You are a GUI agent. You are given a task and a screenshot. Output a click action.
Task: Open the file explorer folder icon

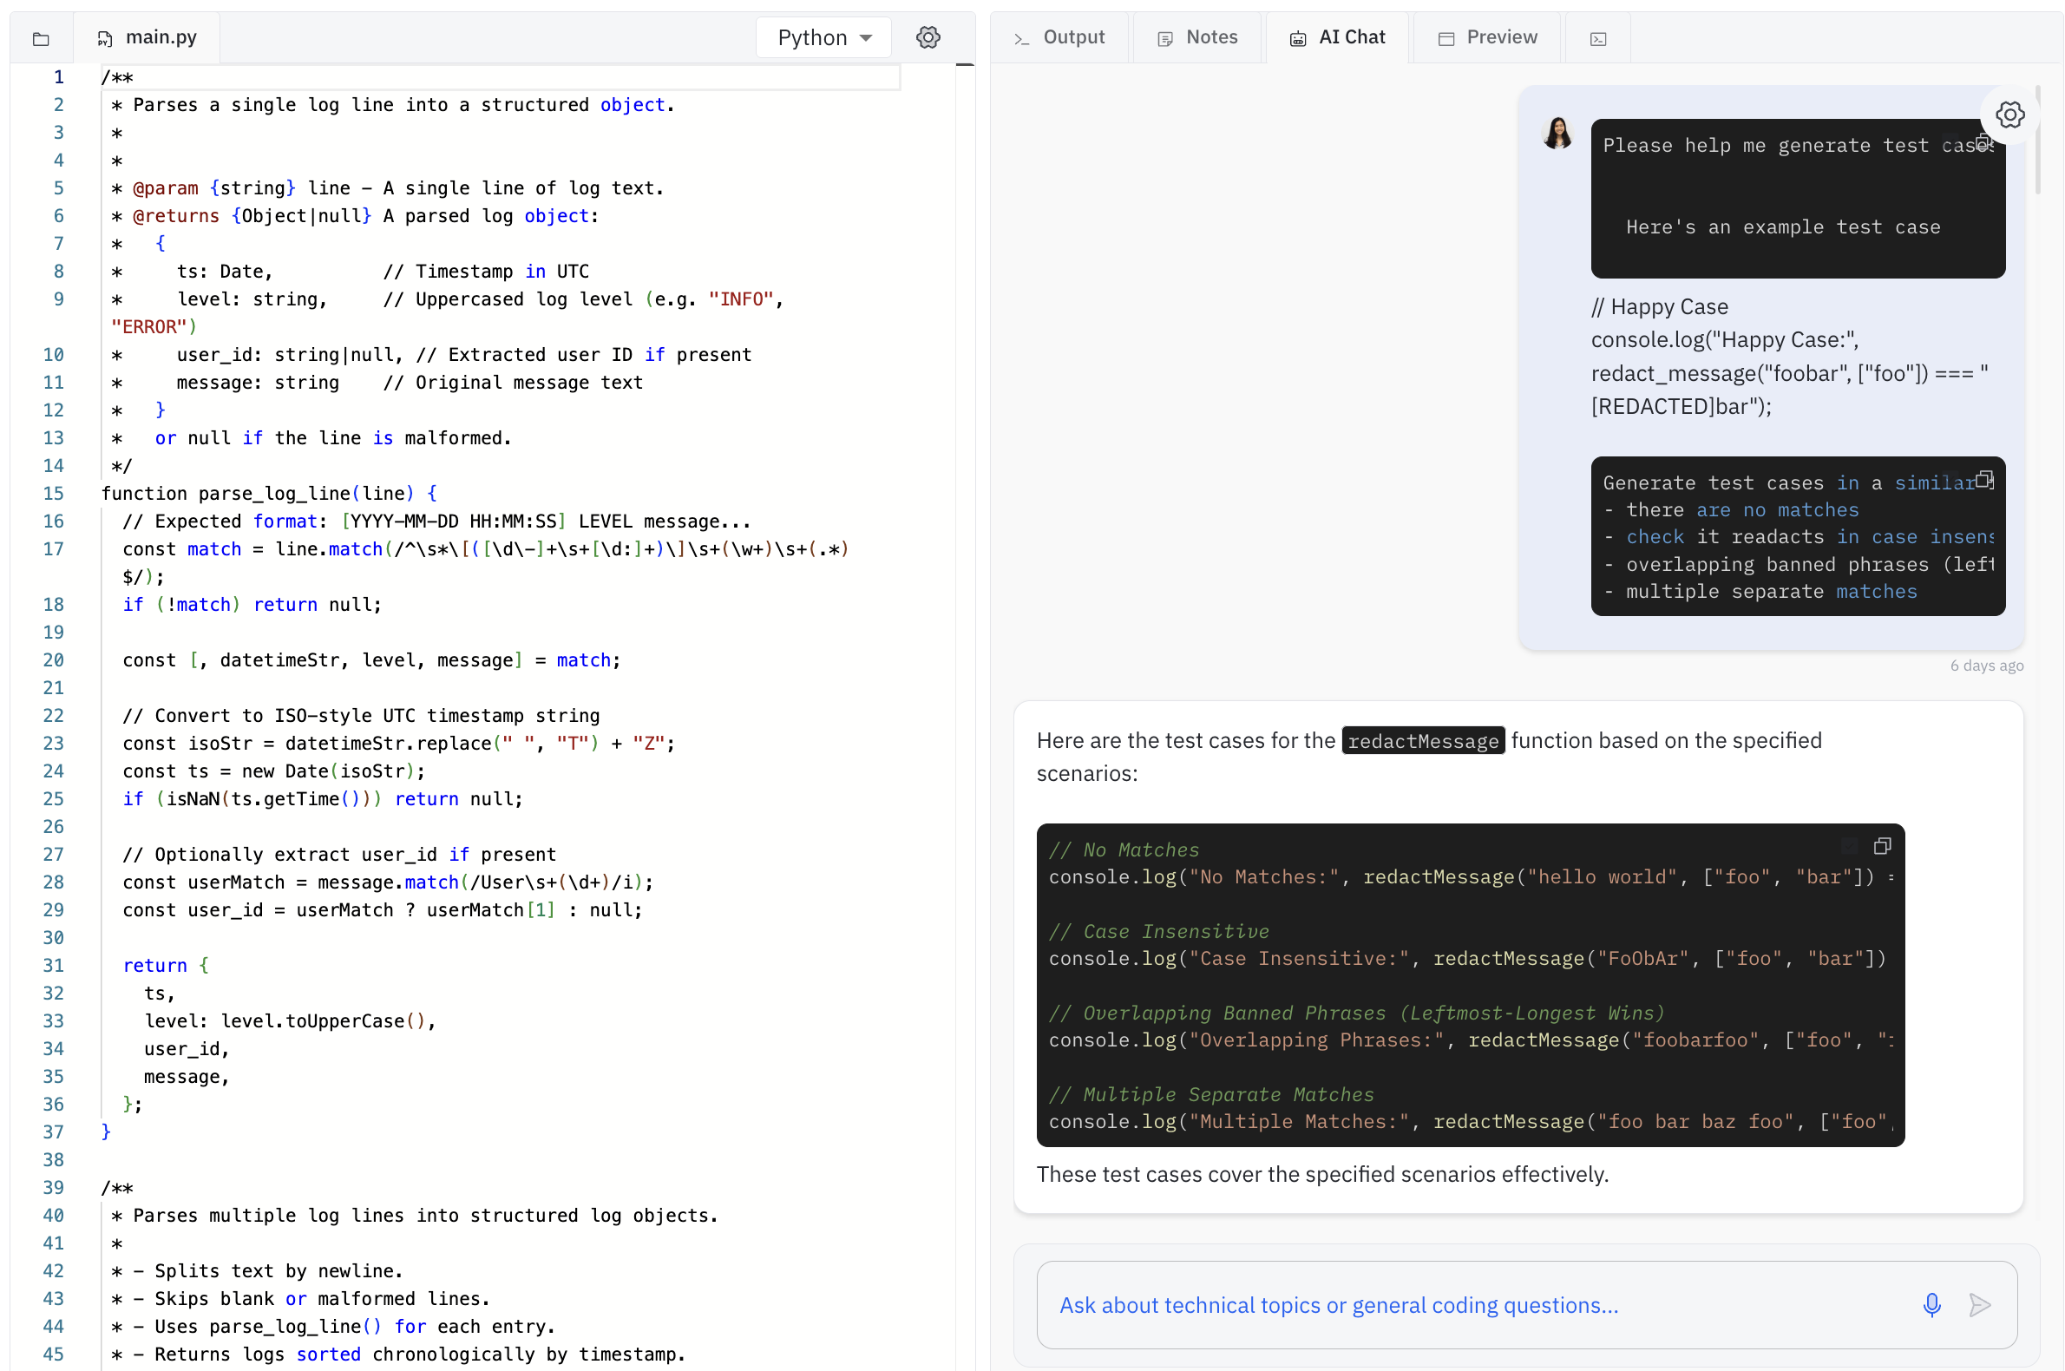[x=40, y=38]
